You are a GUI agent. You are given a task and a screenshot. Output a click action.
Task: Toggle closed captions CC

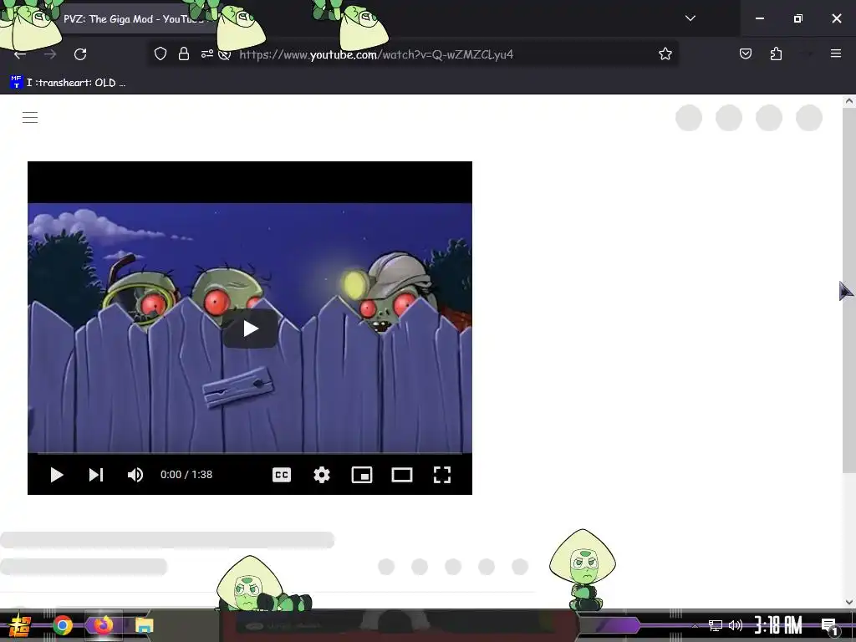(282, 475)
